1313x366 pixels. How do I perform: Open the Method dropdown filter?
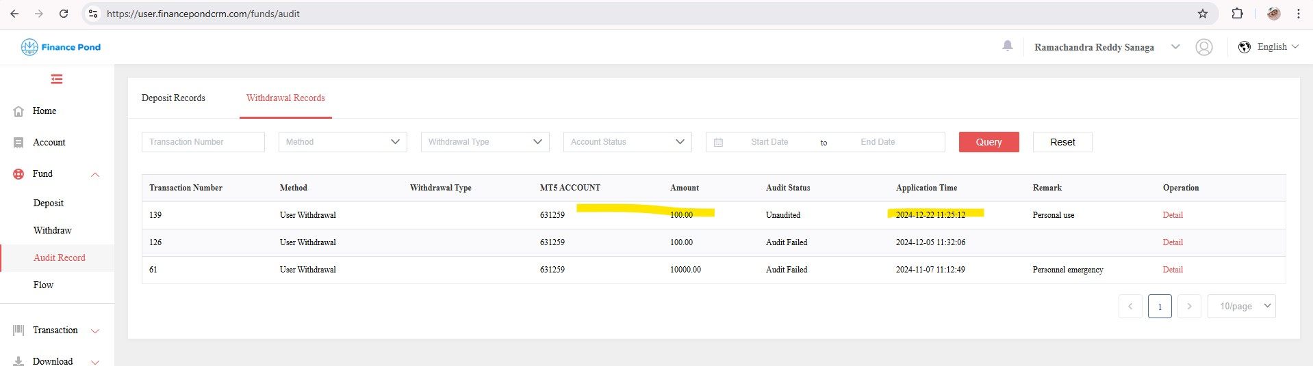pos(342,142)
